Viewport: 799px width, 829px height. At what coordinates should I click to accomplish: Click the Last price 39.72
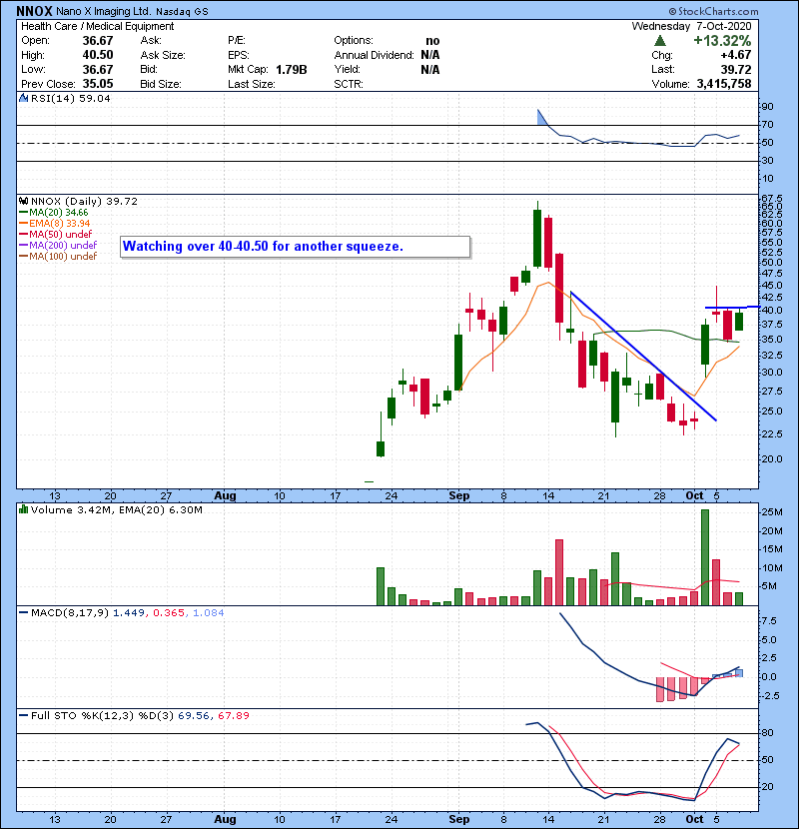(x=737, y=69)
